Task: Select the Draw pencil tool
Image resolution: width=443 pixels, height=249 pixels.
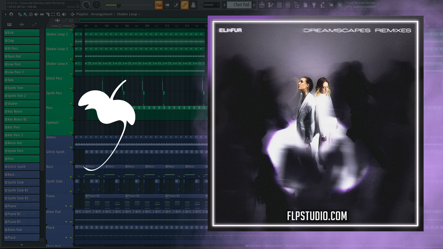Action: [20, 14]
